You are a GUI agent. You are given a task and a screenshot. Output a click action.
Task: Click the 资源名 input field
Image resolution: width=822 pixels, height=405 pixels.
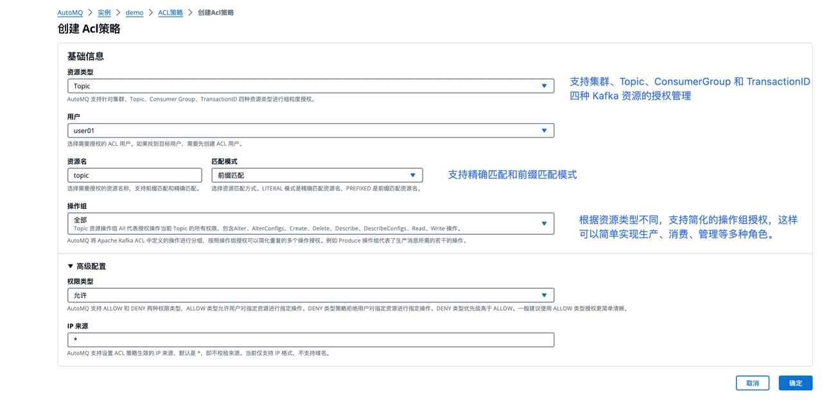tap(134, 175)
